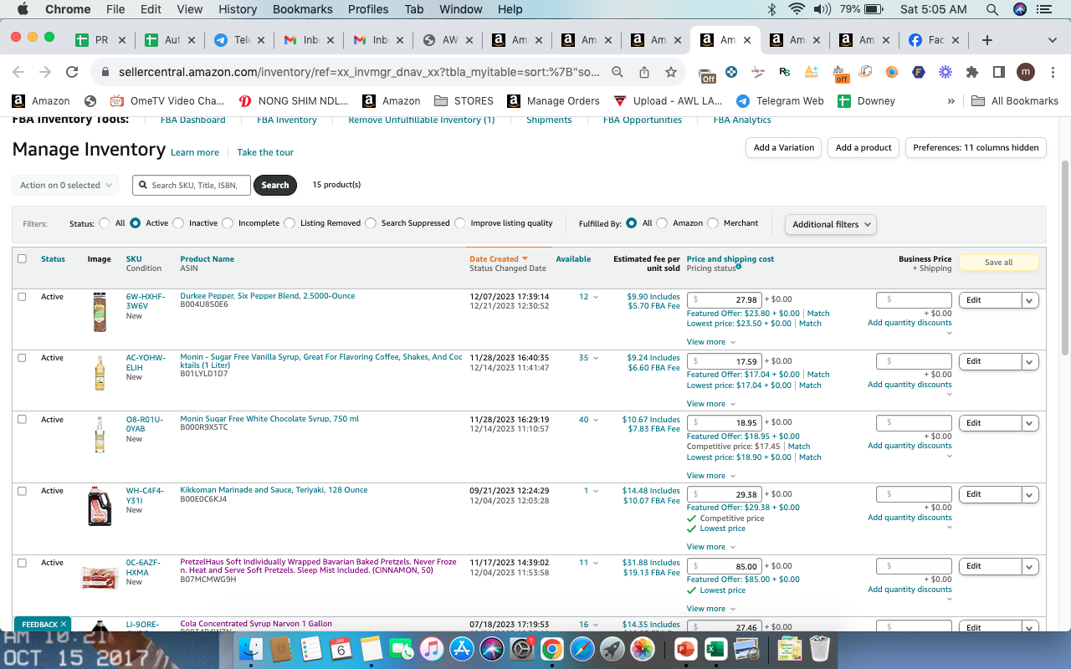Expand available quantity 40 for White Chocolate Syrup
Viewport: 1071px width, 669px height.
(x=588, y=420)
